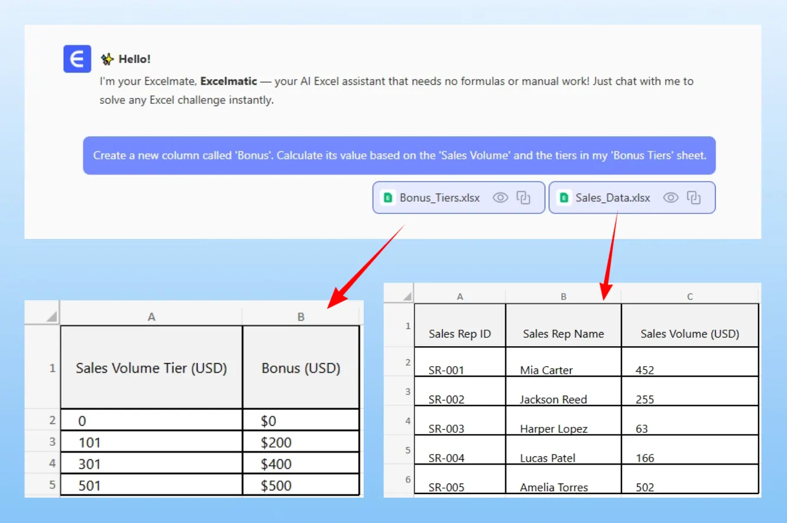This screenshot has height=523, width=787.
Task: Select column B header in Bonus Tiers sheet
Action: click(301, 317)
